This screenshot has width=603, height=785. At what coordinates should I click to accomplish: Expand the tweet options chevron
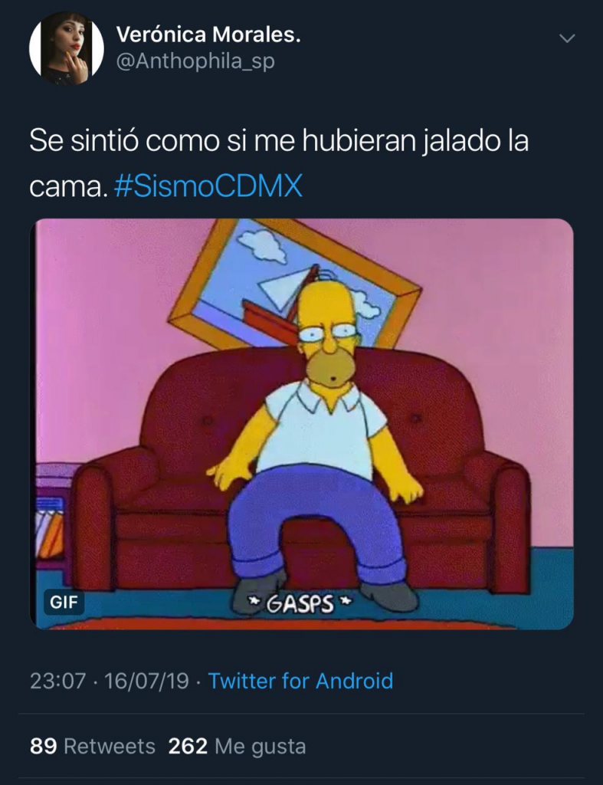(566, 38)
